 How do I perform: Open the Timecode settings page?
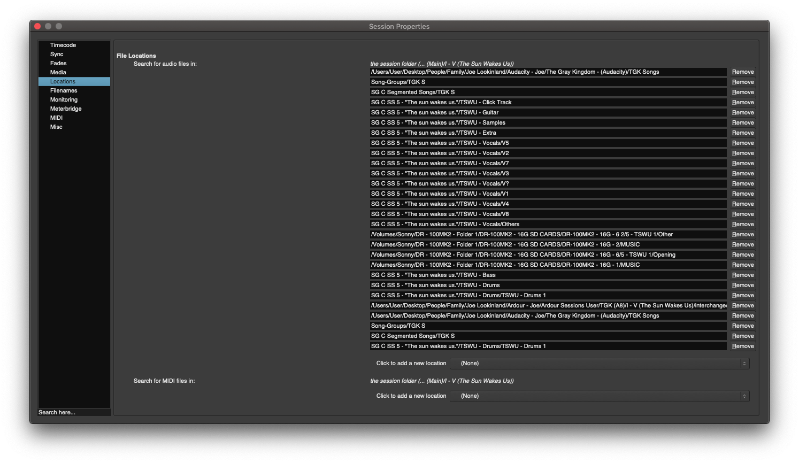point(63,45)
